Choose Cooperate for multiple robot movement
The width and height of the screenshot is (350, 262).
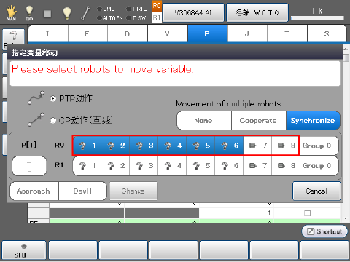259,121
